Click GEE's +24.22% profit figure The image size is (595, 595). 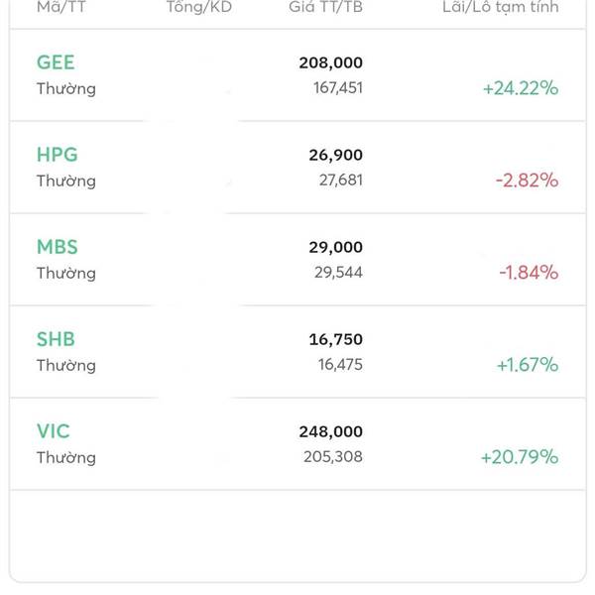pos(521,88)
